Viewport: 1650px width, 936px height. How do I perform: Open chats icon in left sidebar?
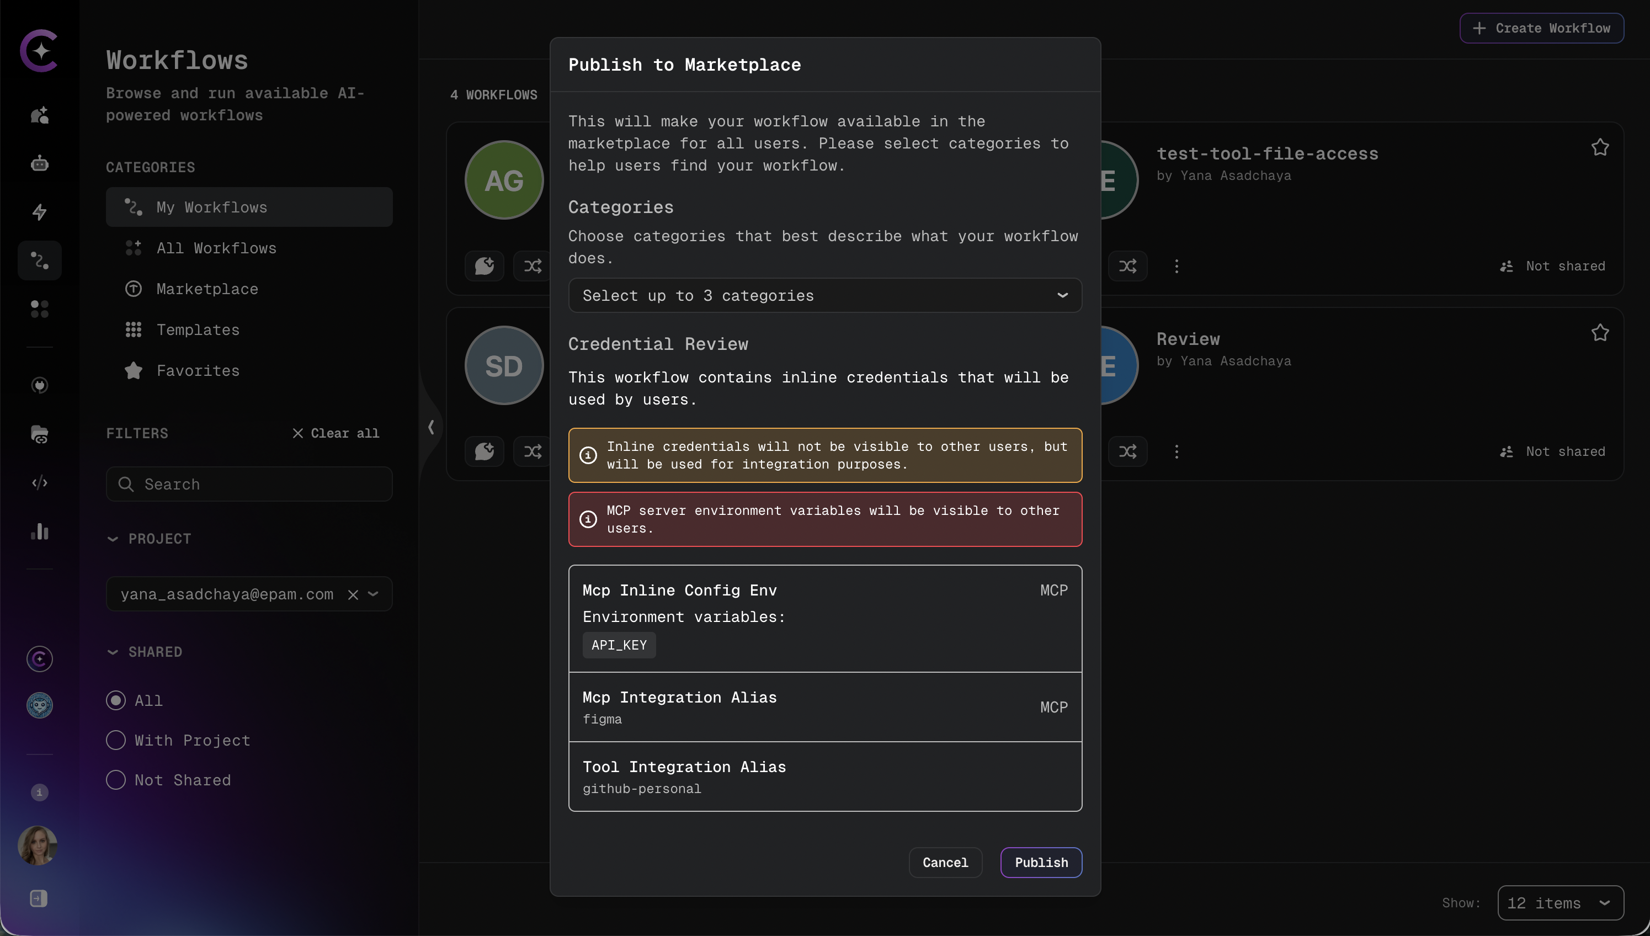click(x=39, y=115)
